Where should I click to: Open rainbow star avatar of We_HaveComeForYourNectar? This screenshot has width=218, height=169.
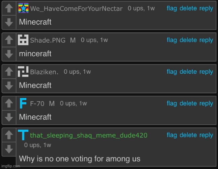pyautogui.click(x=23, y=8)
